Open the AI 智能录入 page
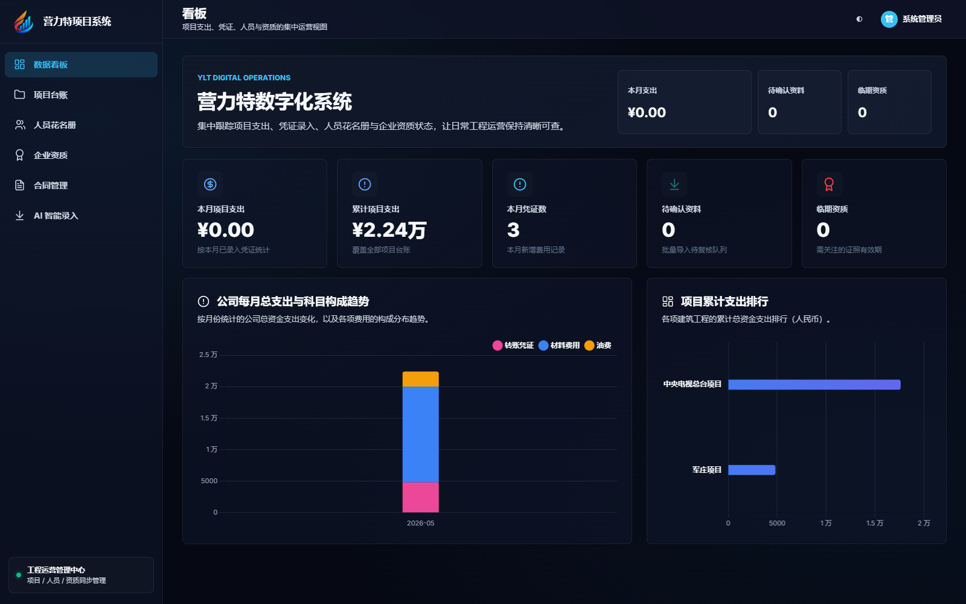Screen dimensions: 966x604 81,216
